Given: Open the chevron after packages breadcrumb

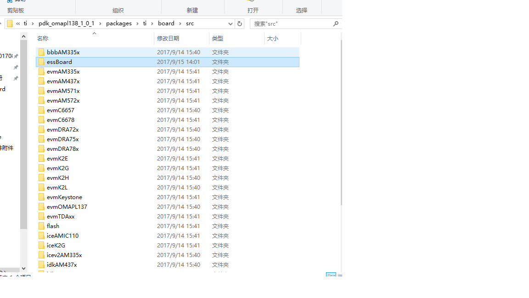Looking at the screenshot, I should click(x=137, y=23).
